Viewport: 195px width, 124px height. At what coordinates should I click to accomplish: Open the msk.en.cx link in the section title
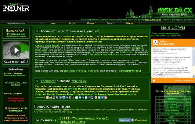(x=79, y=81)
